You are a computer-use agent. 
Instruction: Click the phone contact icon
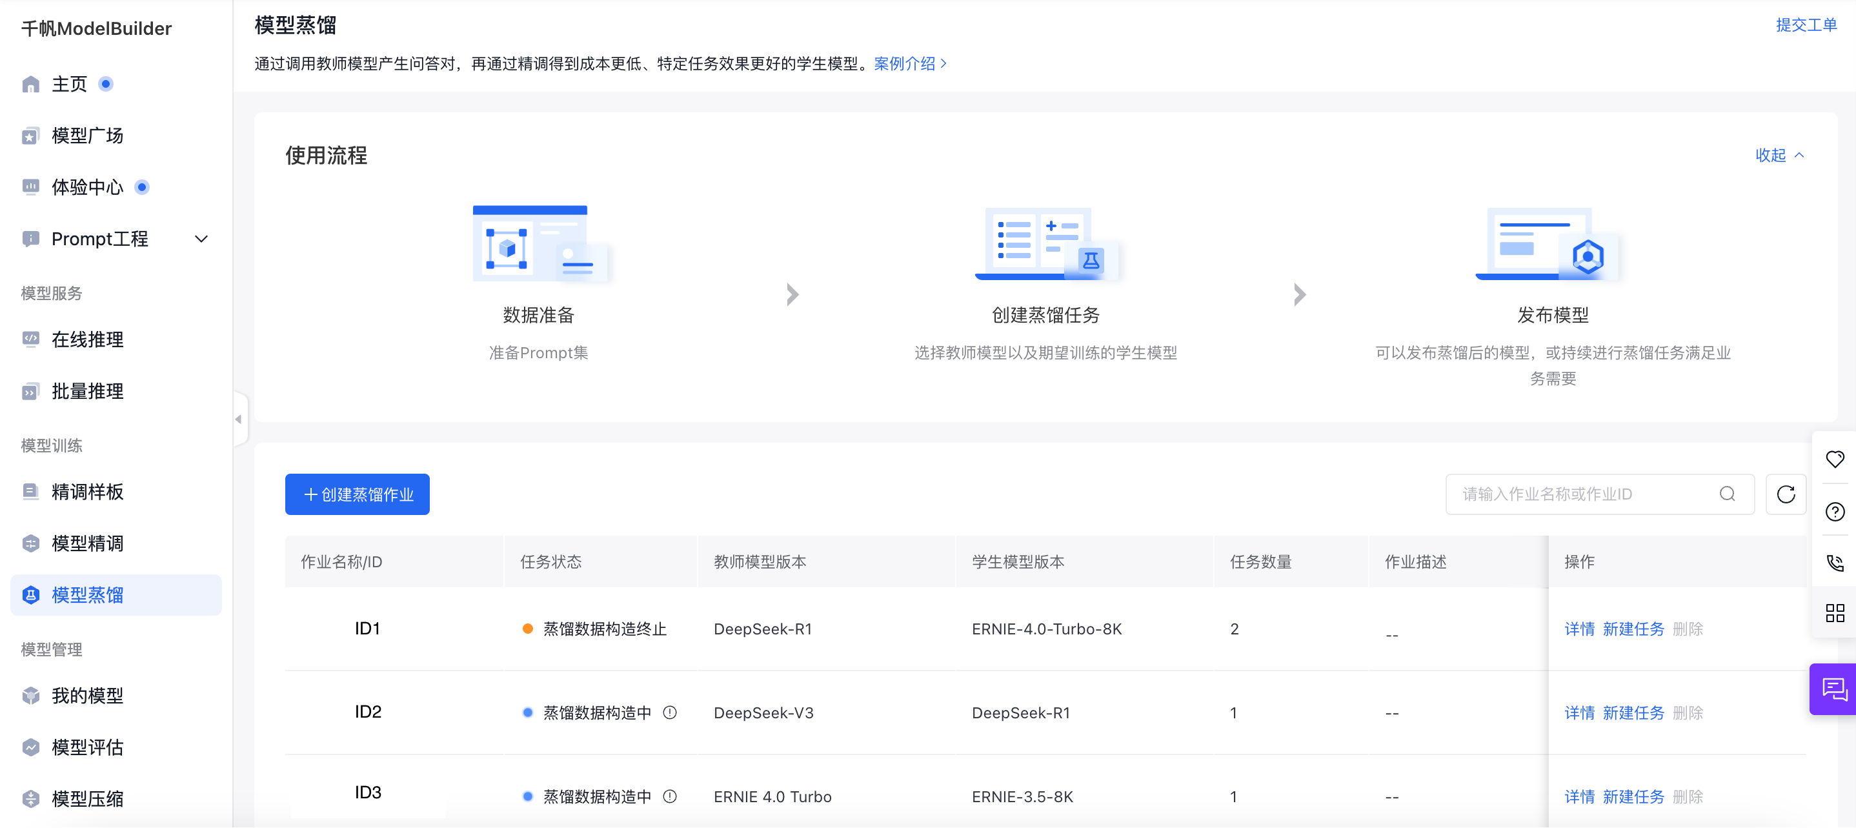(1835, 563)
